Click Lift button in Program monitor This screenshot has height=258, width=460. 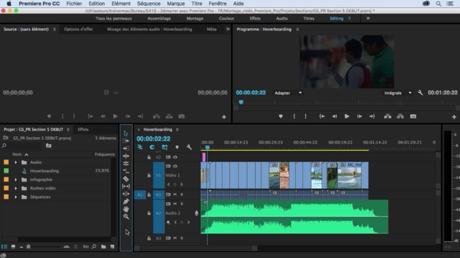tap(388, 116)
